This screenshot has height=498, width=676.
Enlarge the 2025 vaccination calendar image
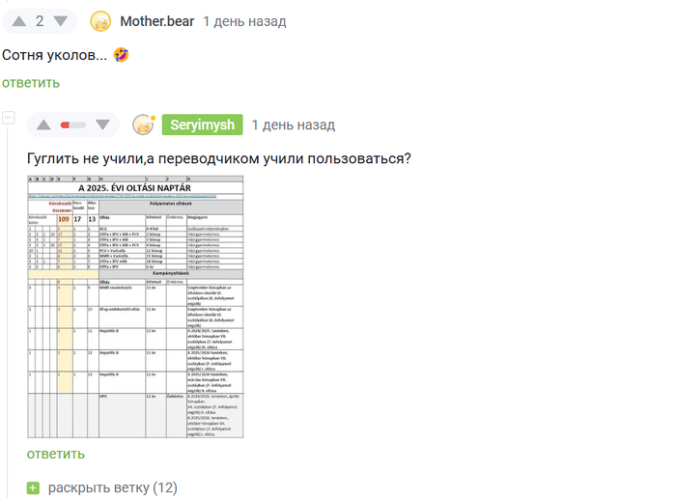135,306
